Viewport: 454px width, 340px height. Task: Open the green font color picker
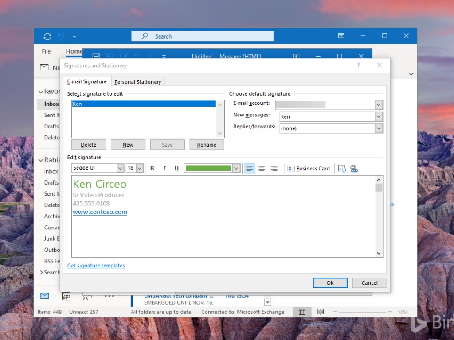click(236, 168)
